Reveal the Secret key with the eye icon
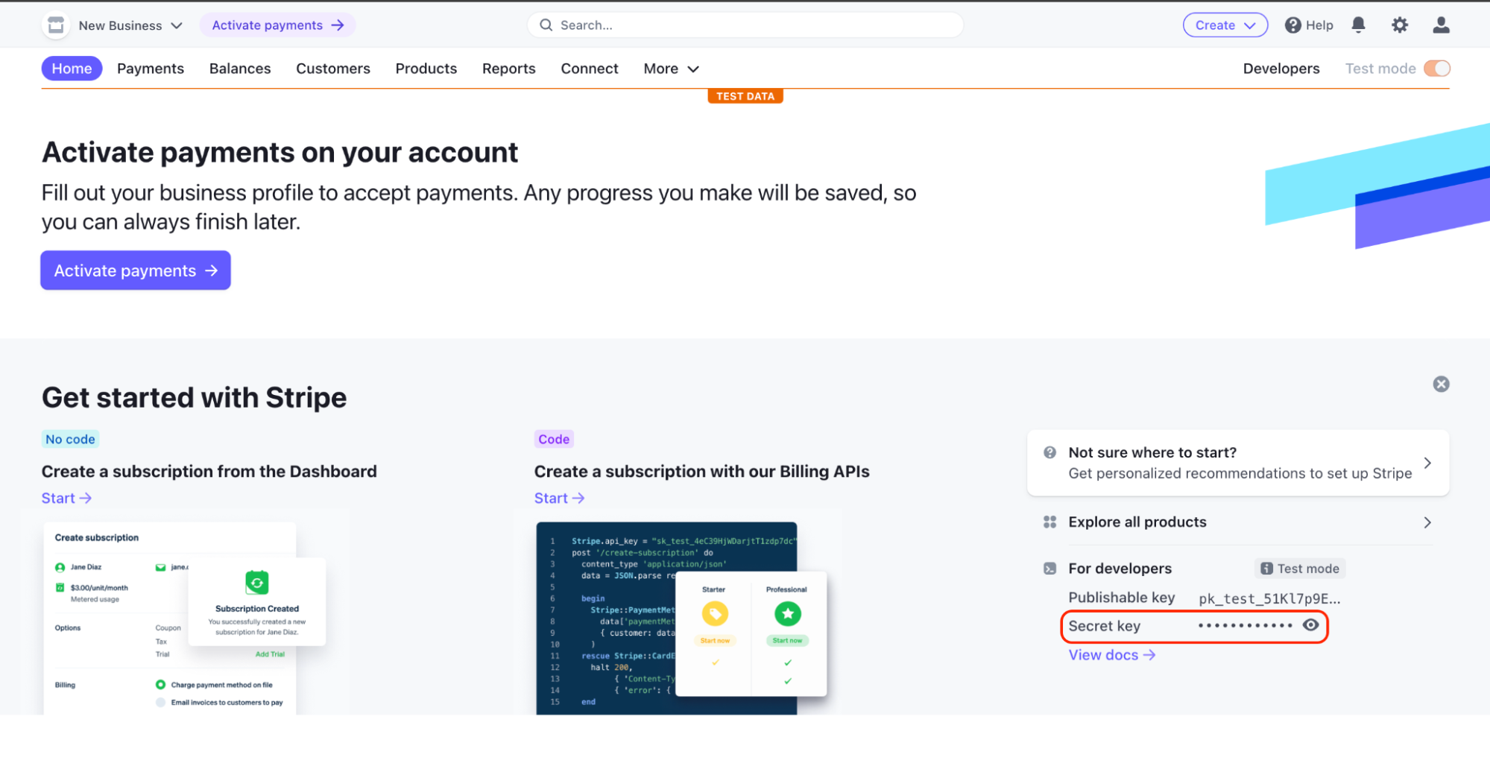The width and height of the screenshot is (1490, 775). [x=1310, y=625]
